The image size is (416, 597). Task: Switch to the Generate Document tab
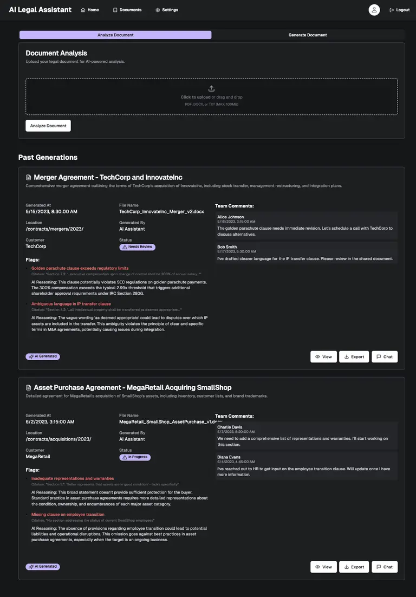pos(308,35)
